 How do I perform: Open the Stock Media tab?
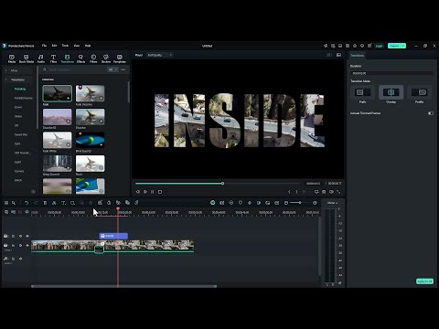point(27,58)
